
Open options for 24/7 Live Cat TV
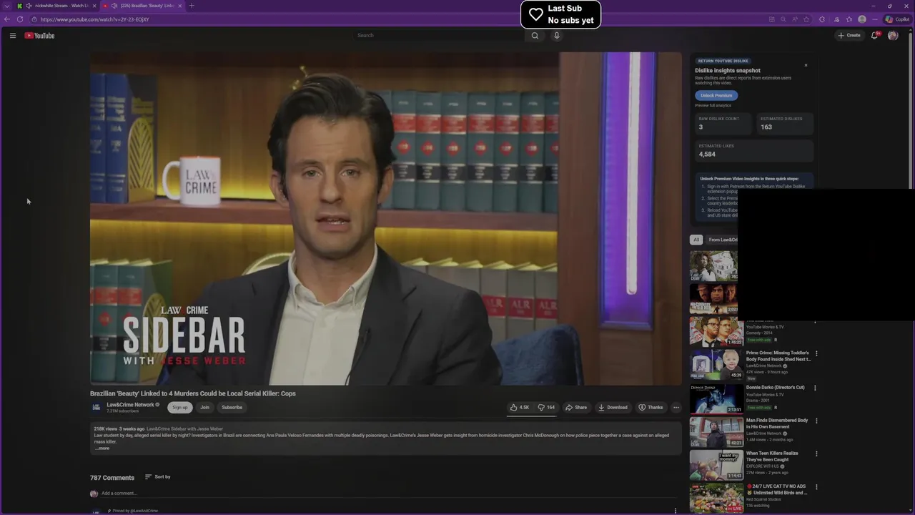pyautogui.click(x=816, y=487)
